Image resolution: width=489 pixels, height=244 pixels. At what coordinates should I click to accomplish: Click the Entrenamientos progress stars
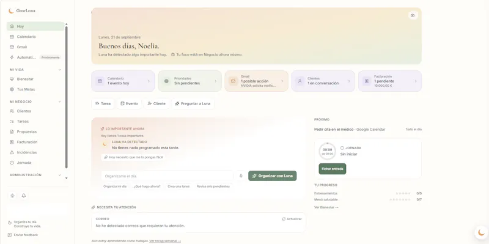(403, 193)
